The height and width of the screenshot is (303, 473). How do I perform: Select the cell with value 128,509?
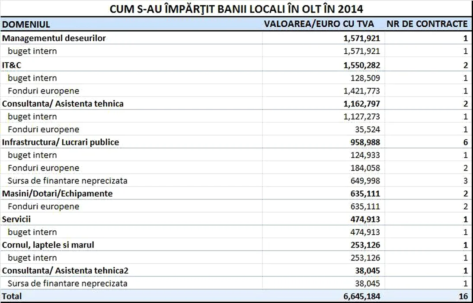point(365,78)
